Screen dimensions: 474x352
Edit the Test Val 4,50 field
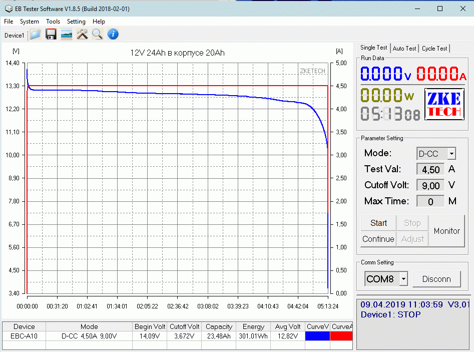(x=430, y=169)
